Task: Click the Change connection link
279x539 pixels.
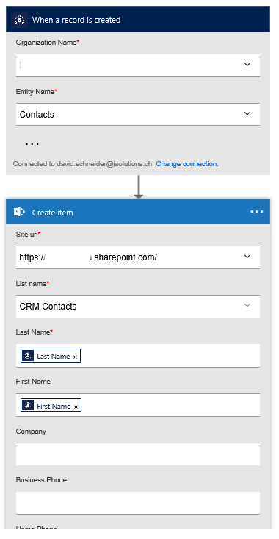Action: tap(187, 164)
